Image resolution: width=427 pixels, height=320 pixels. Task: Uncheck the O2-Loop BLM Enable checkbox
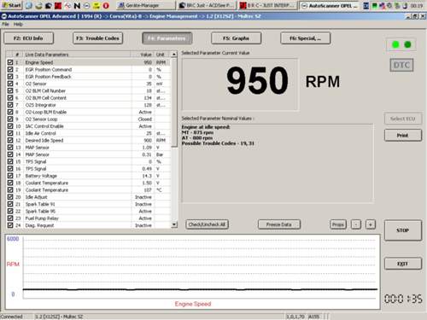coord(10,112)
